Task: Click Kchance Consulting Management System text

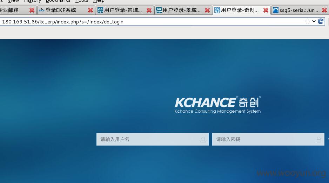Action: (x=217, y=111)
